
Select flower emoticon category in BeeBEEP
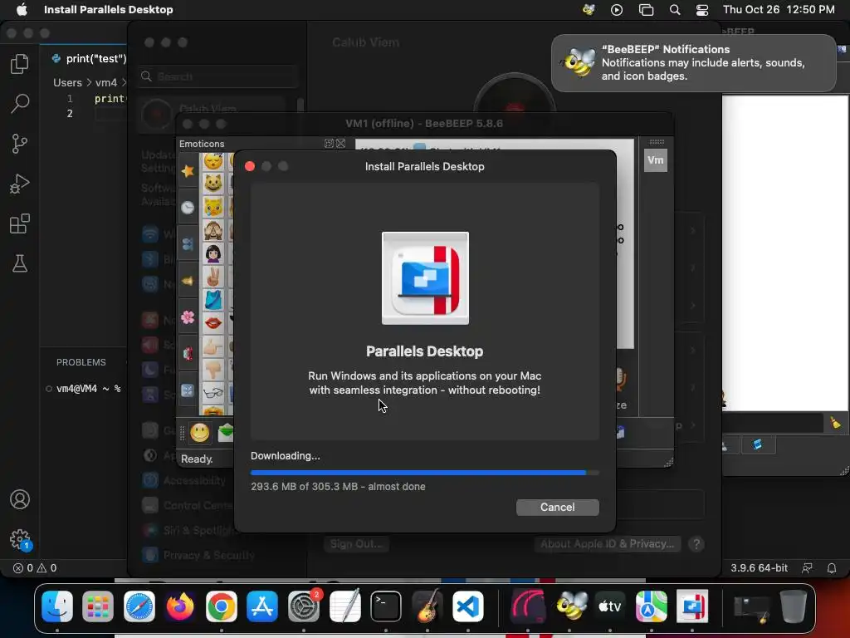coord(188,317)
